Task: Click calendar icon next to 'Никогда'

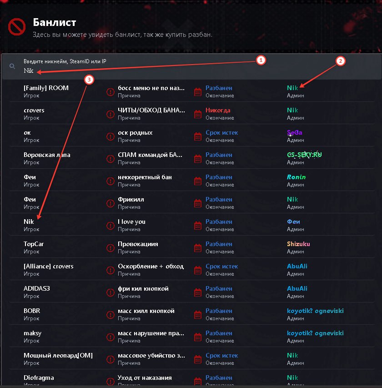Action: [198, 114]
